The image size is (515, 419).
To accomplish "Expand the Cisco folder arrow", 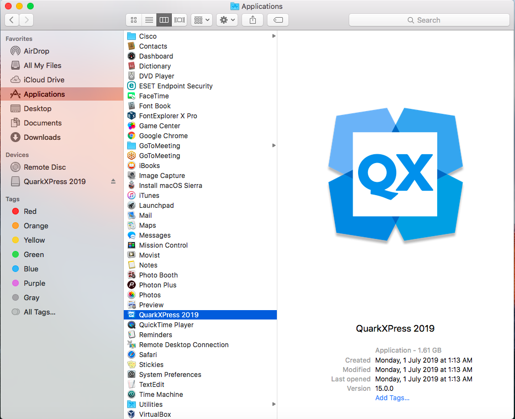I will pyautogui.click(x=274, y=36).
